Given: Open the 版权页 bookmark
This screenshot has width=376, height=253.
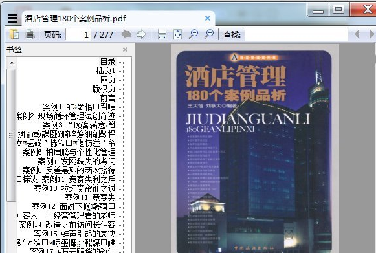Looking at the screenshot, I should pos(104,89).
